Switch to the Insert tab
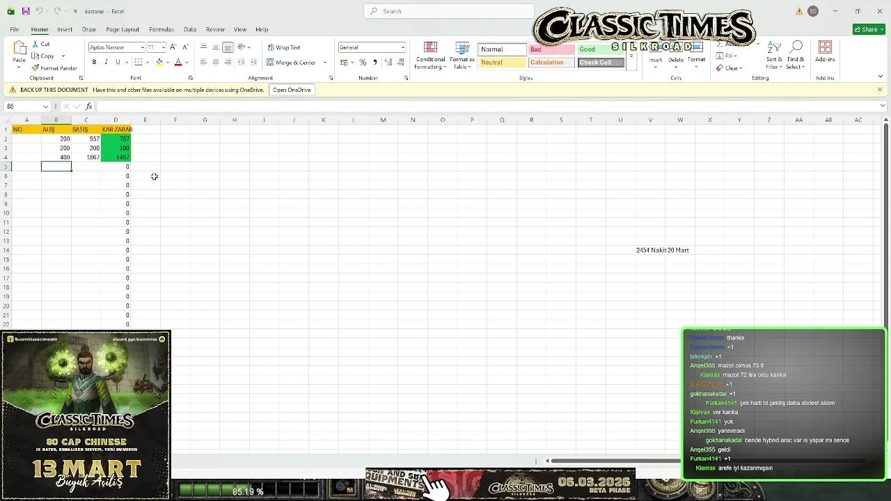 pos(65,29)
